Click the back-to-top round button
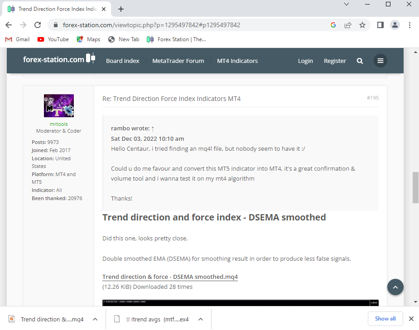 (395, 287)
